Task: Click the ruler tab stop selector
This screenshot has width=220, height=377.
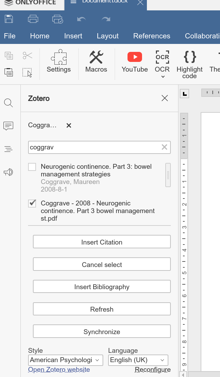Action: (x=185, y=94)
